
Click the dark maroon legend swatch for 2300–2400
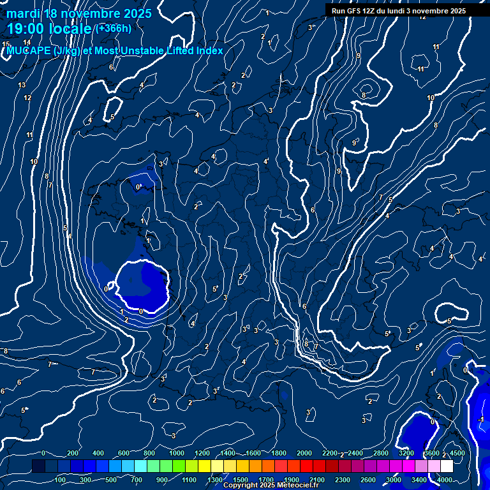tap(345, 466)
